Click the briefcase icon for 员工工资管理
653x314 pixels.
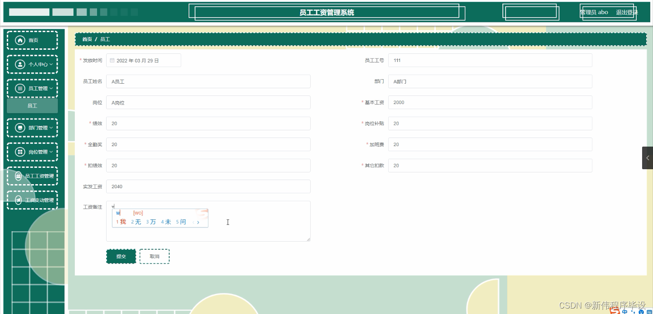pyautogui.click(x=19, y=176)
